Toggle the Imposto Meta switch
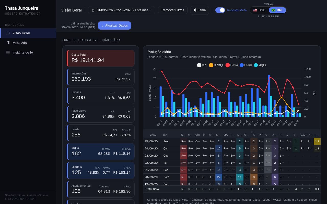Viewport: 327px width, 204px height. [x=220, y=10]
